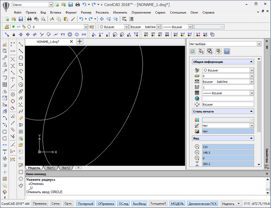Toggle Орто mode in status bar
271x208 pixels.
tap(68, 203)
